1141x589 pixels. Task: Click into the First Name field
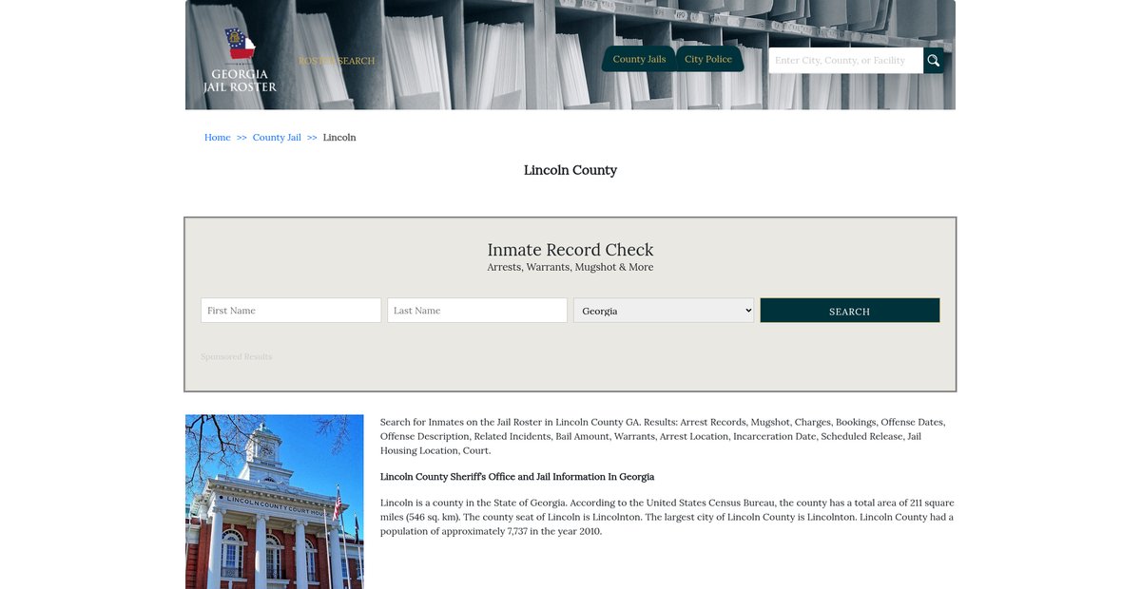291,311
